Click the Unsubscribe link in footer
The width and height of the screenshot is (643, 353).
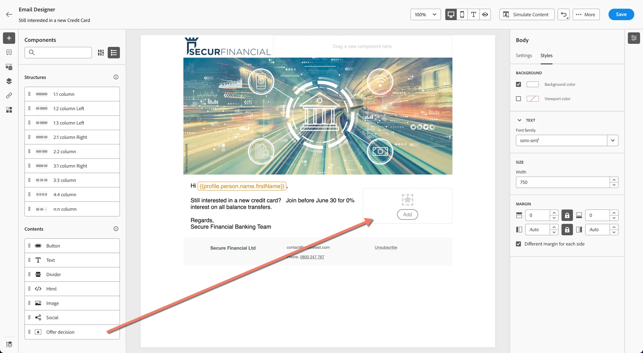386,248
